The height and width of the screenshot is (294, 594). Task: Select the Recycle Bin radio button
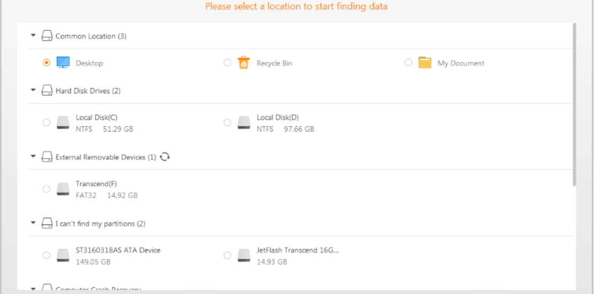coord(227,63)
